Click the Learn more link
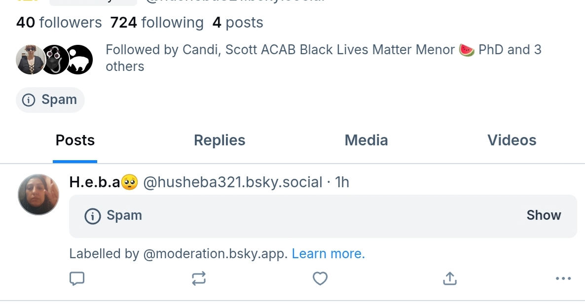This screenshot has width=585, height=304. [x=328, y=254]
